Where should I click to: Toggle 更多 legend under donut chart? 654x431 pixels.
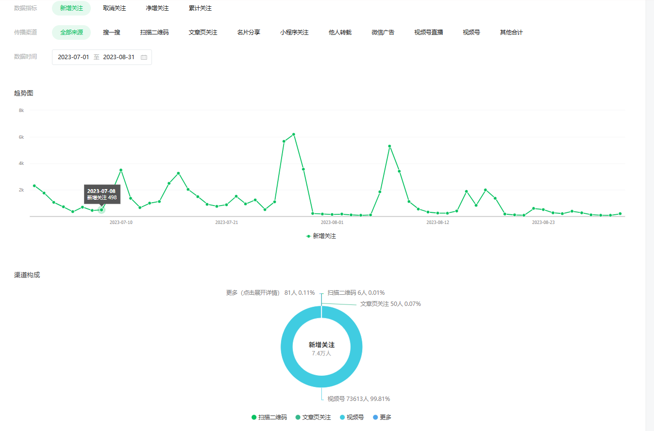pyautogui.click(x=382, y=417)
